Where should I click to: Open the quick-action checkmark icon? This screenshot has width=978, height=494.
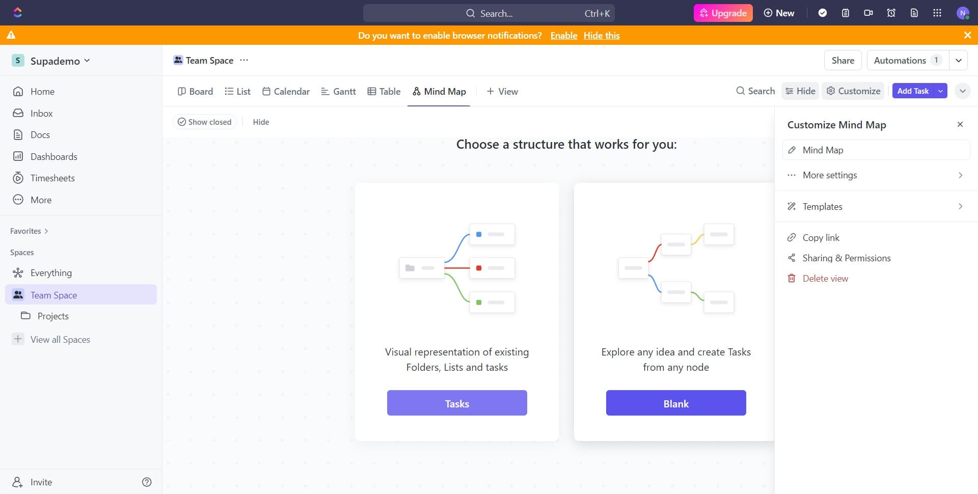[x=823, y=13]
